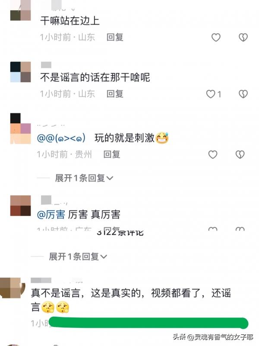259x346 pixels.
Task: Like the comment '玩的就是刺激'
Action: [213, 154]
